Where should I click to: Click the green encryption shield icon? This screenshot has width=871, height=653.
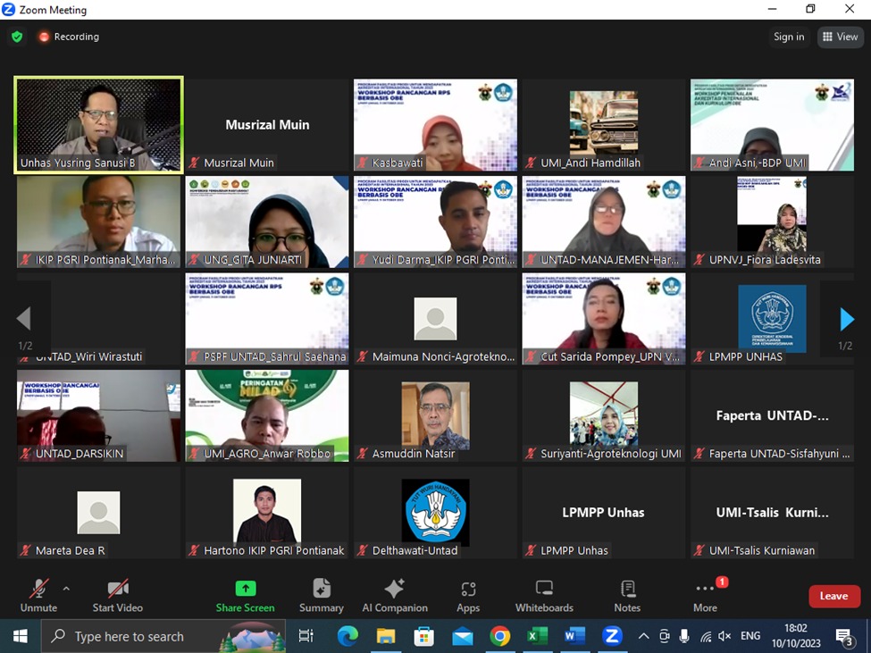pyautogui.click(x=17, y=37)
